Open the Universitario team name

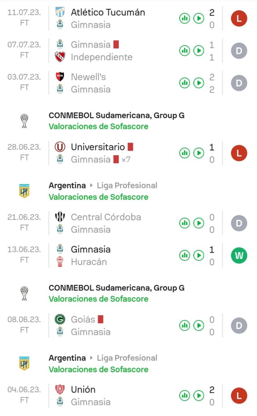[98, 147]
